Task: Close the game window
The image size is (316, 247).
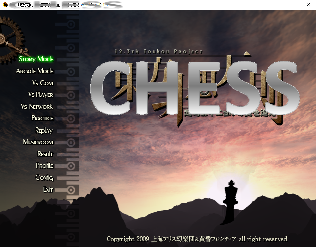Action: pos(308,5)
